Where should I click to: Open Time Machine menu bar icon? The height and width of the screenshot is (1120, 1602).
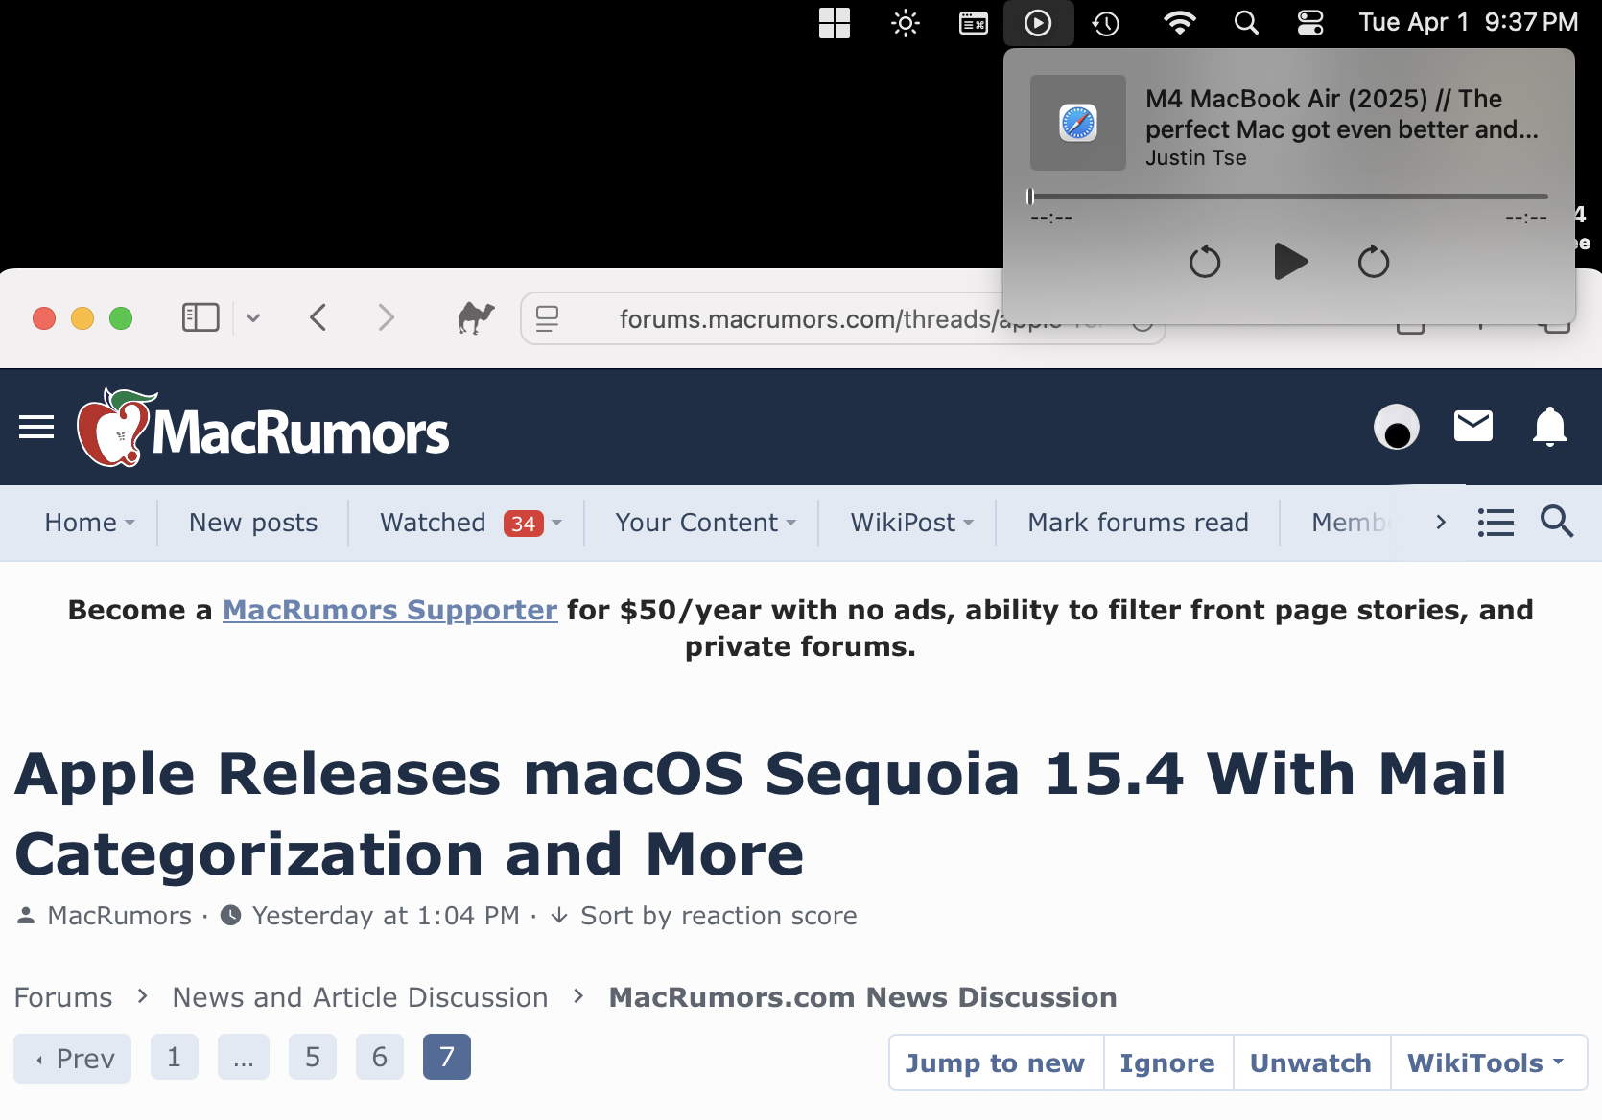click(x=1106, y=23)
